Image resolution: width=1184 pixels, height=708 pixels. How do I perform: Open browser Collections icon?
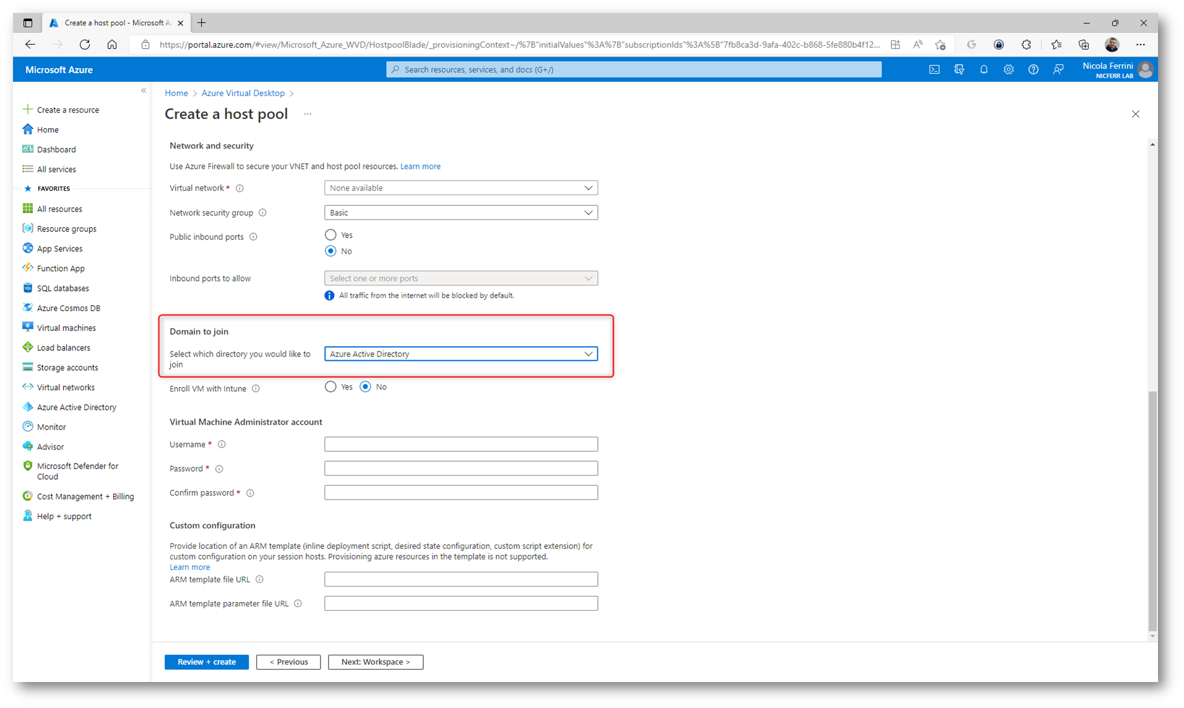point(1083,45)
